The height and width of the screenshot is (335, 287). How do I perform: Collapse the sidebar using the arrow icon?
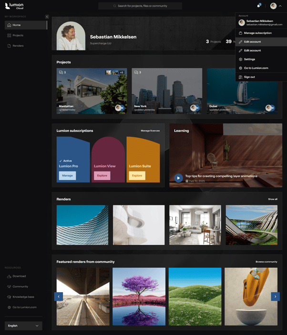(x=47, y=17)
